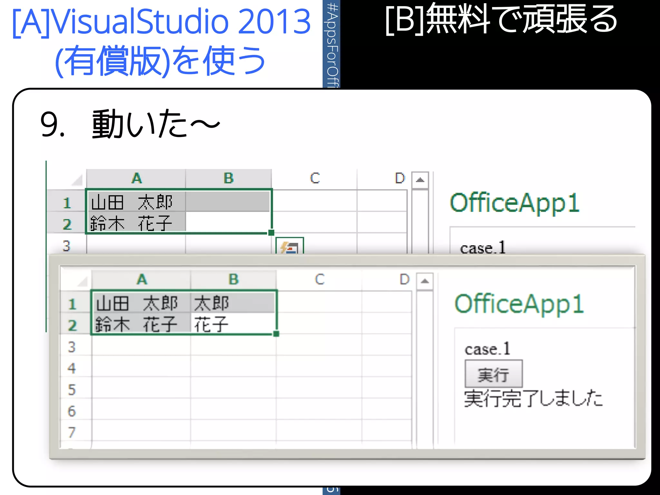This screenshot has height=495, width=660.
Task: Select cell C1 in lower spreadsheet
Action: pyautogui.click(x=319, y=302)
